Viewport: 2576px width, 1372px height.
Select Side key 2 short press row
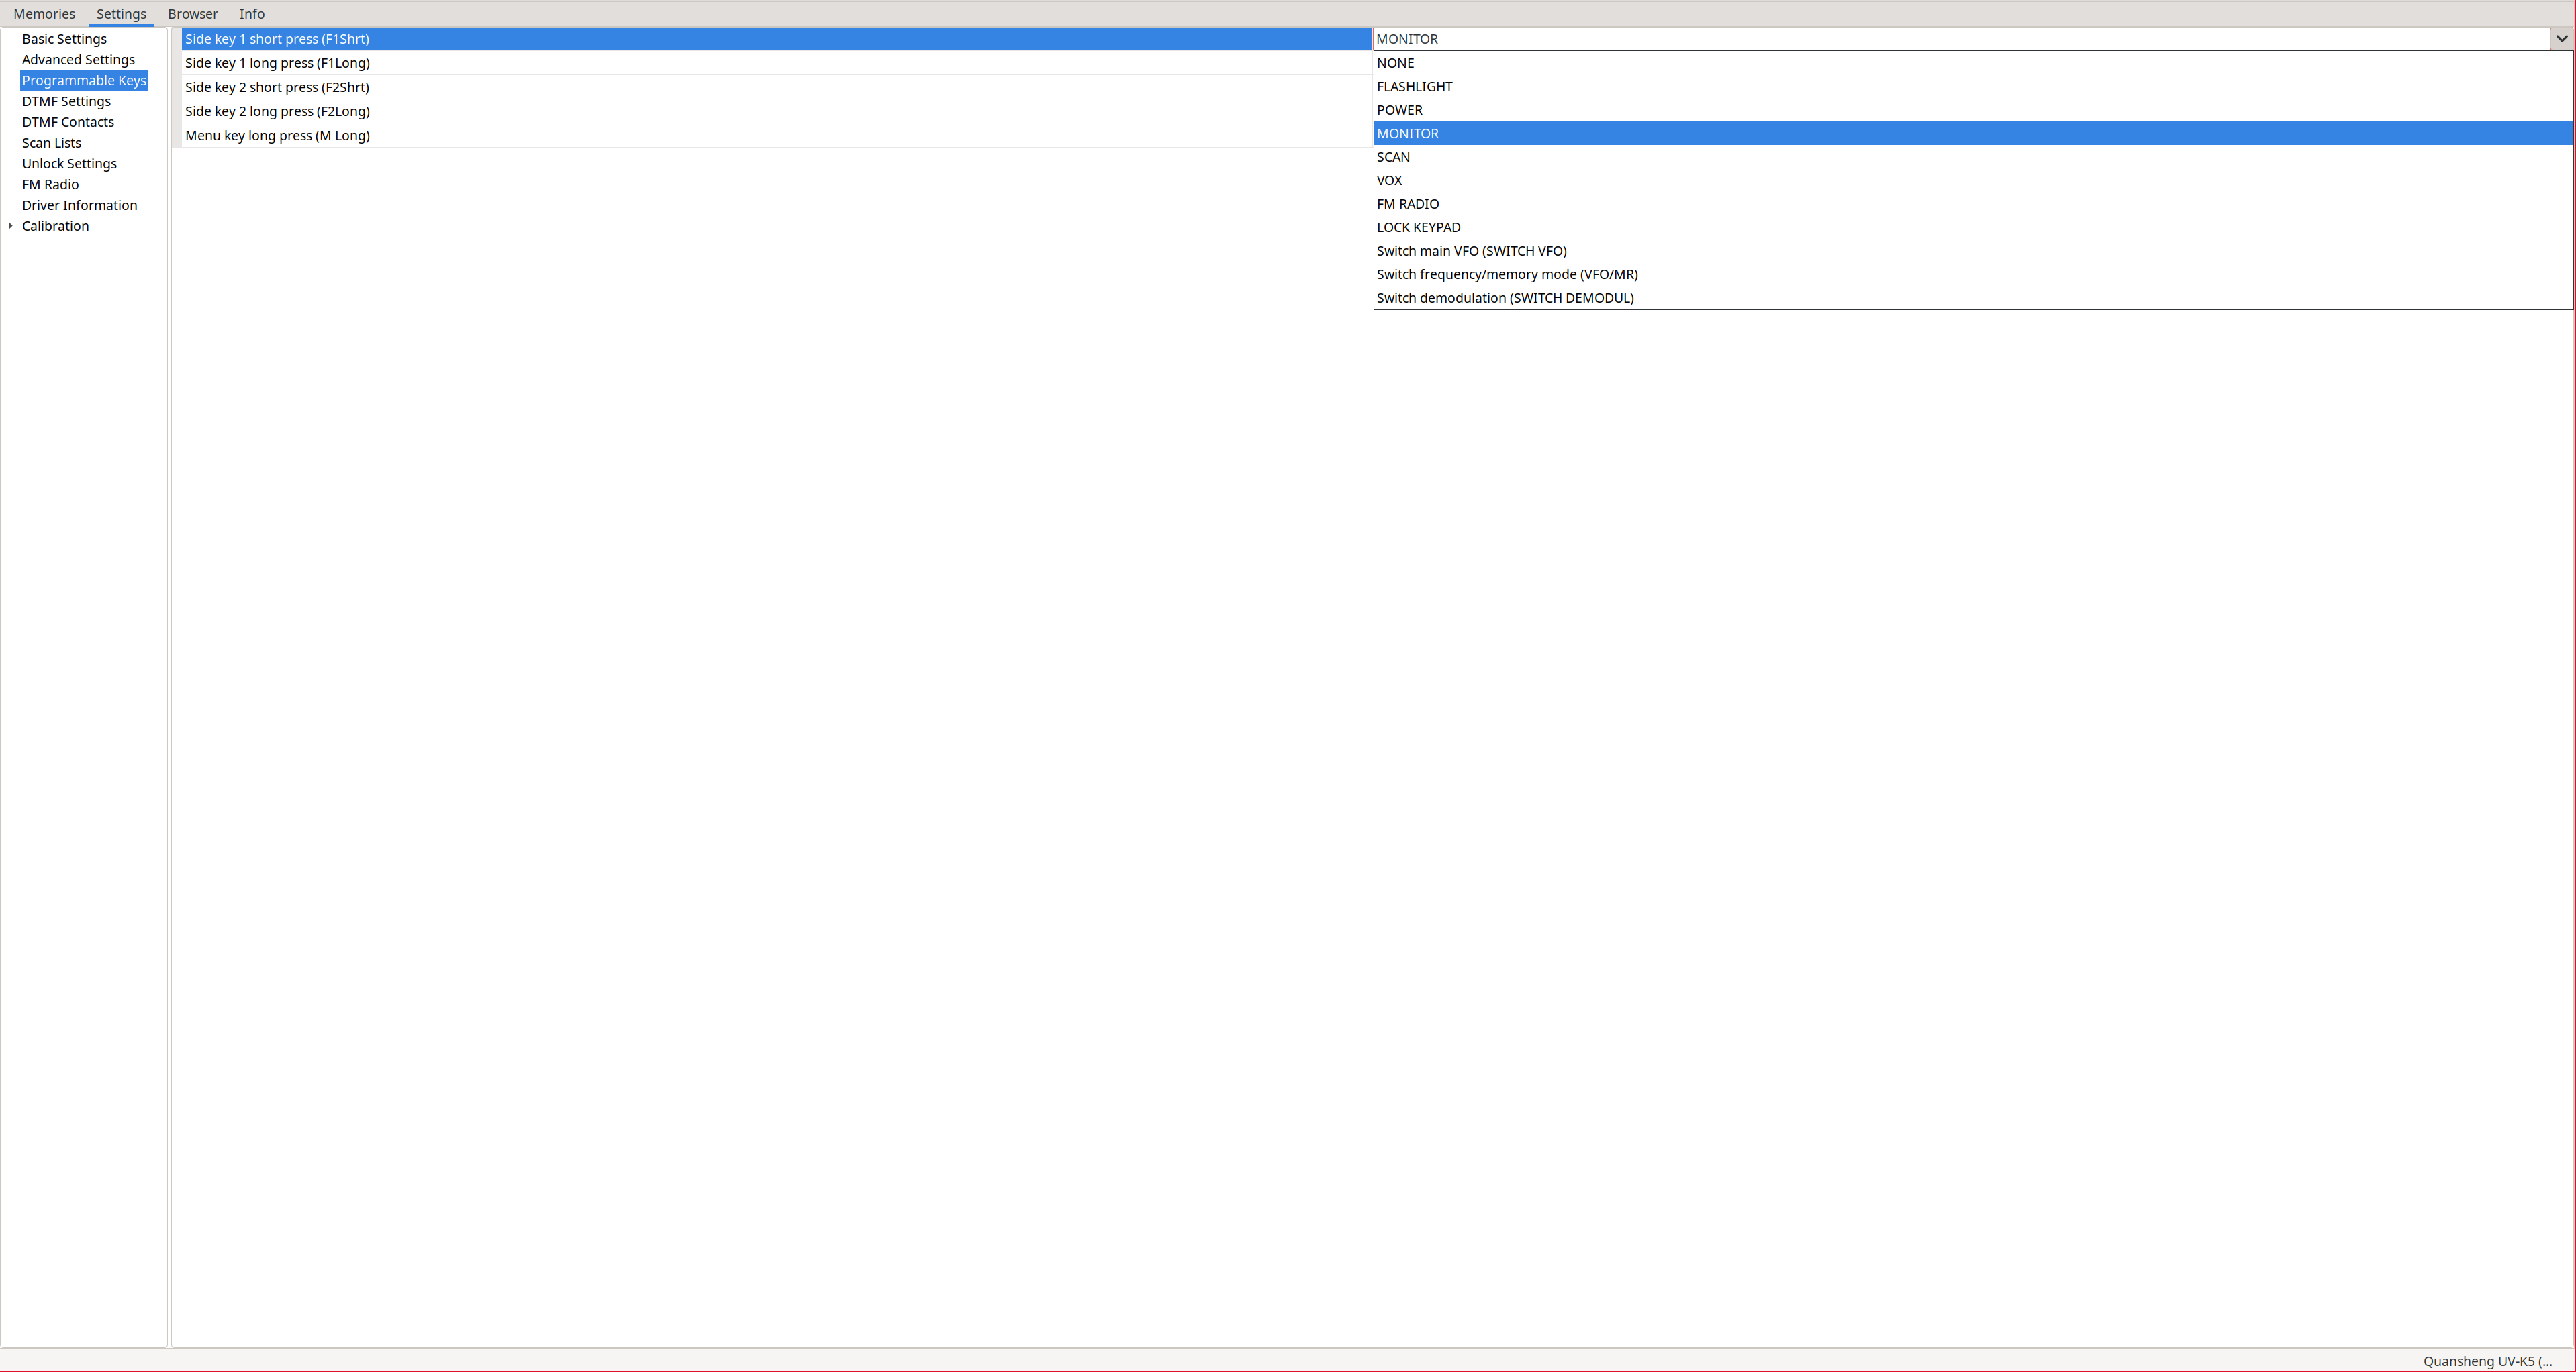pos(277,87)
